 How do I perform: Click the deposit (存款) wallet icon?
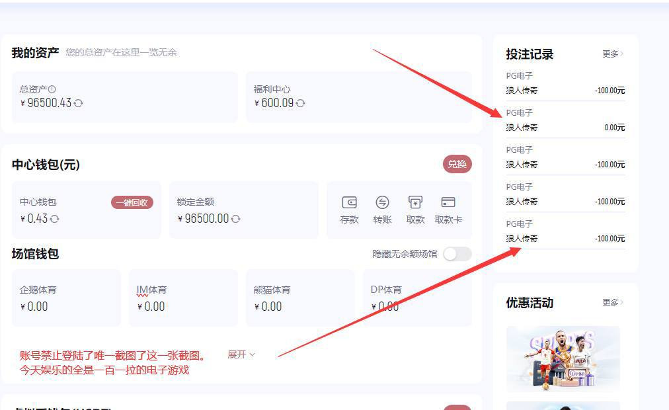click(x=349, y=203)
